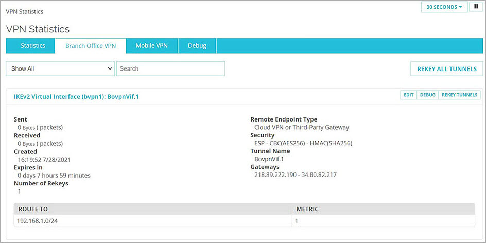Image resolution: width=486 pixels, height=243 pixels.
Task: Click into the Search input field
Action: coord(170,68)
